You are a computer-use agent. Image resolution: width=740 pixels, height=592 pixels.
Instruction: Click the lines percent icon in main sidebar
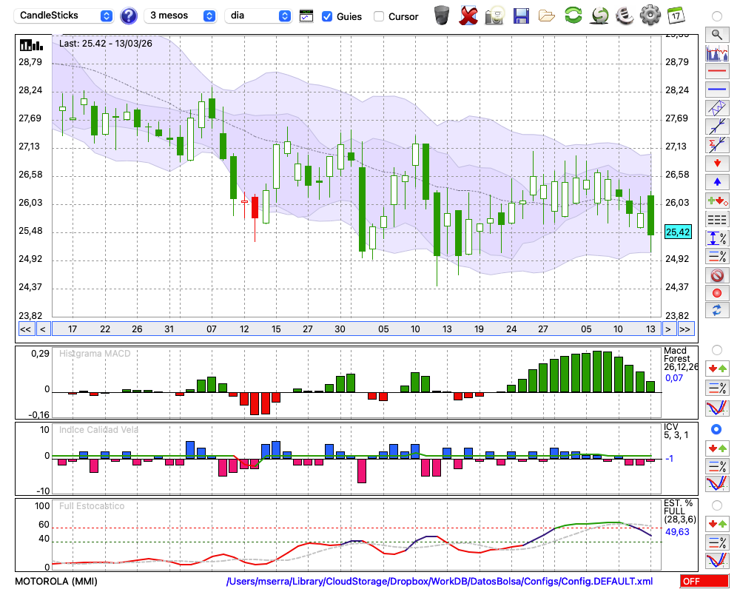717,257
